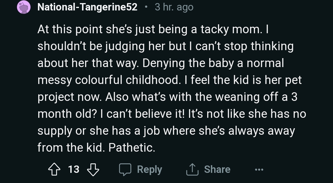Open the three-dot more options menu

[x=259, y=169]
